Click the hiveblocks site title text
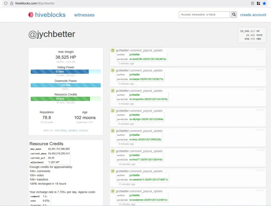The height and width of the screenshot is (206, 271). tap(50, 15)
